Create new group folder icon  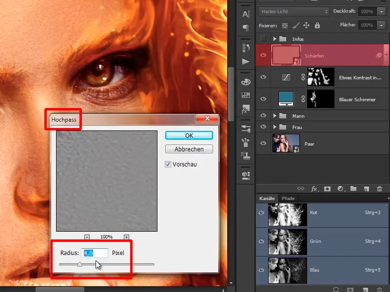coord(353,189)
